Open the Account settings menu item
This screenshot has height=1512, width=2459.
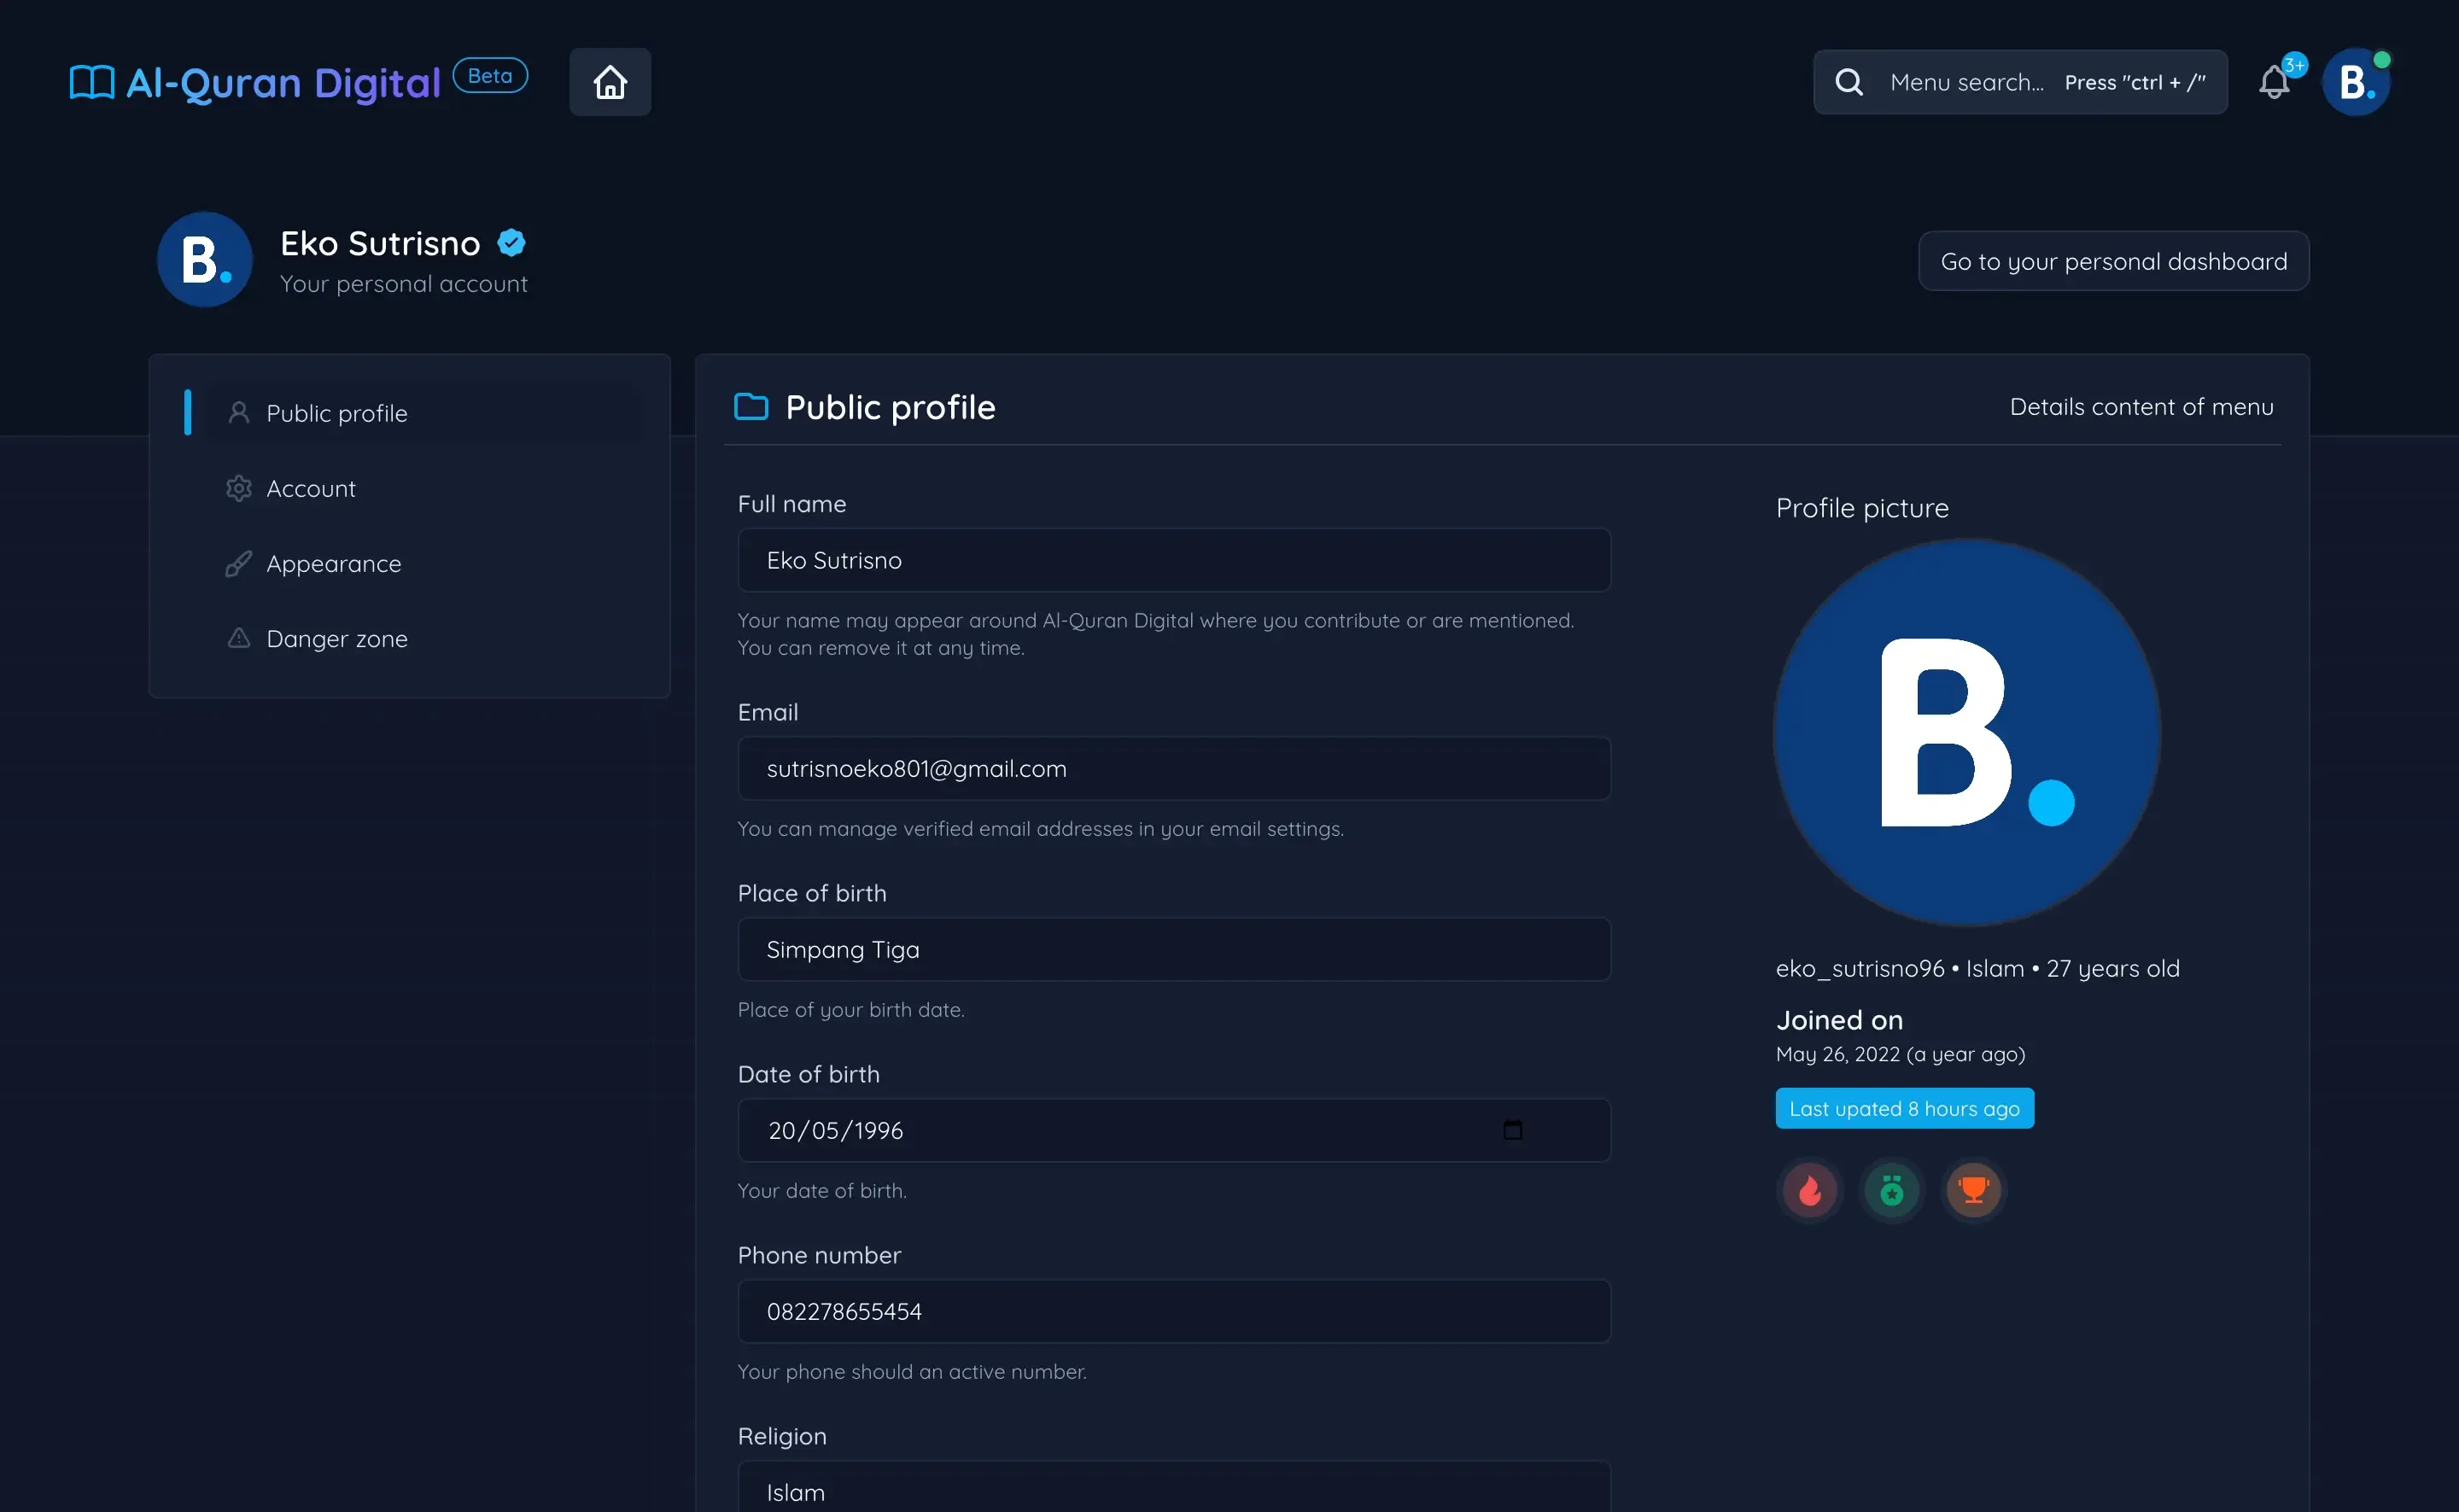pos(311,488)
